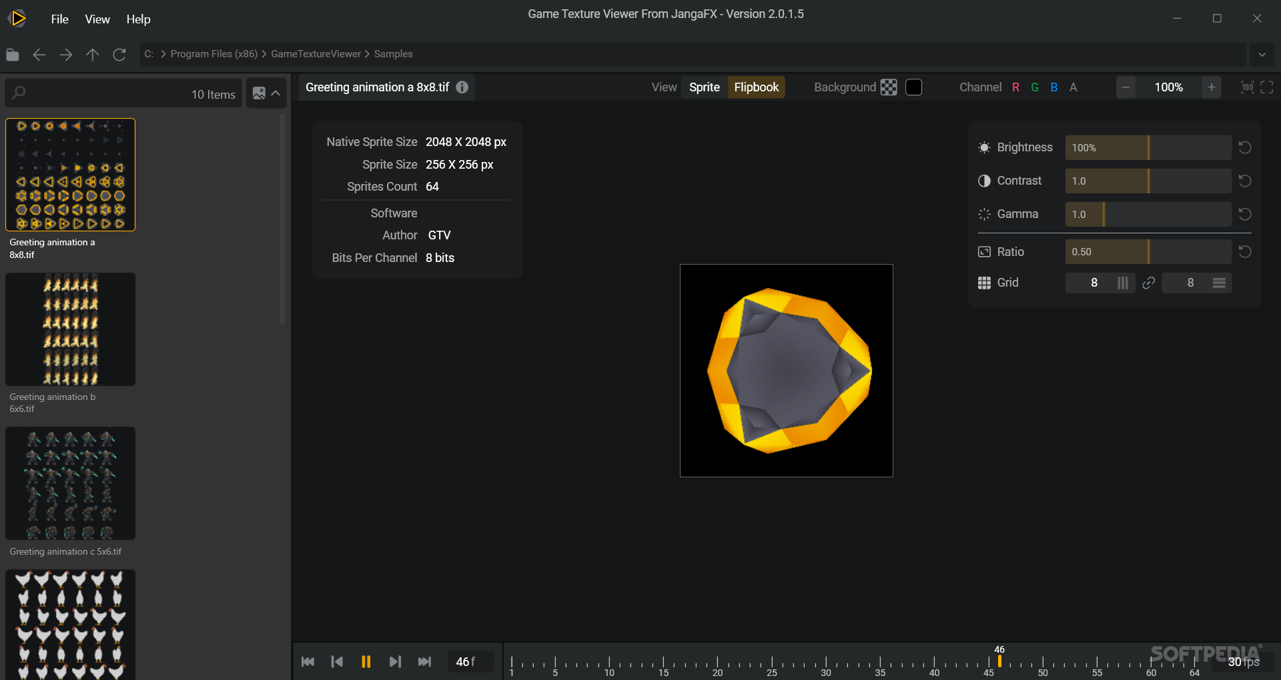Zoom out with the minus button
The height and width of the screenshot is (680, 1281).
point(1126,87)
